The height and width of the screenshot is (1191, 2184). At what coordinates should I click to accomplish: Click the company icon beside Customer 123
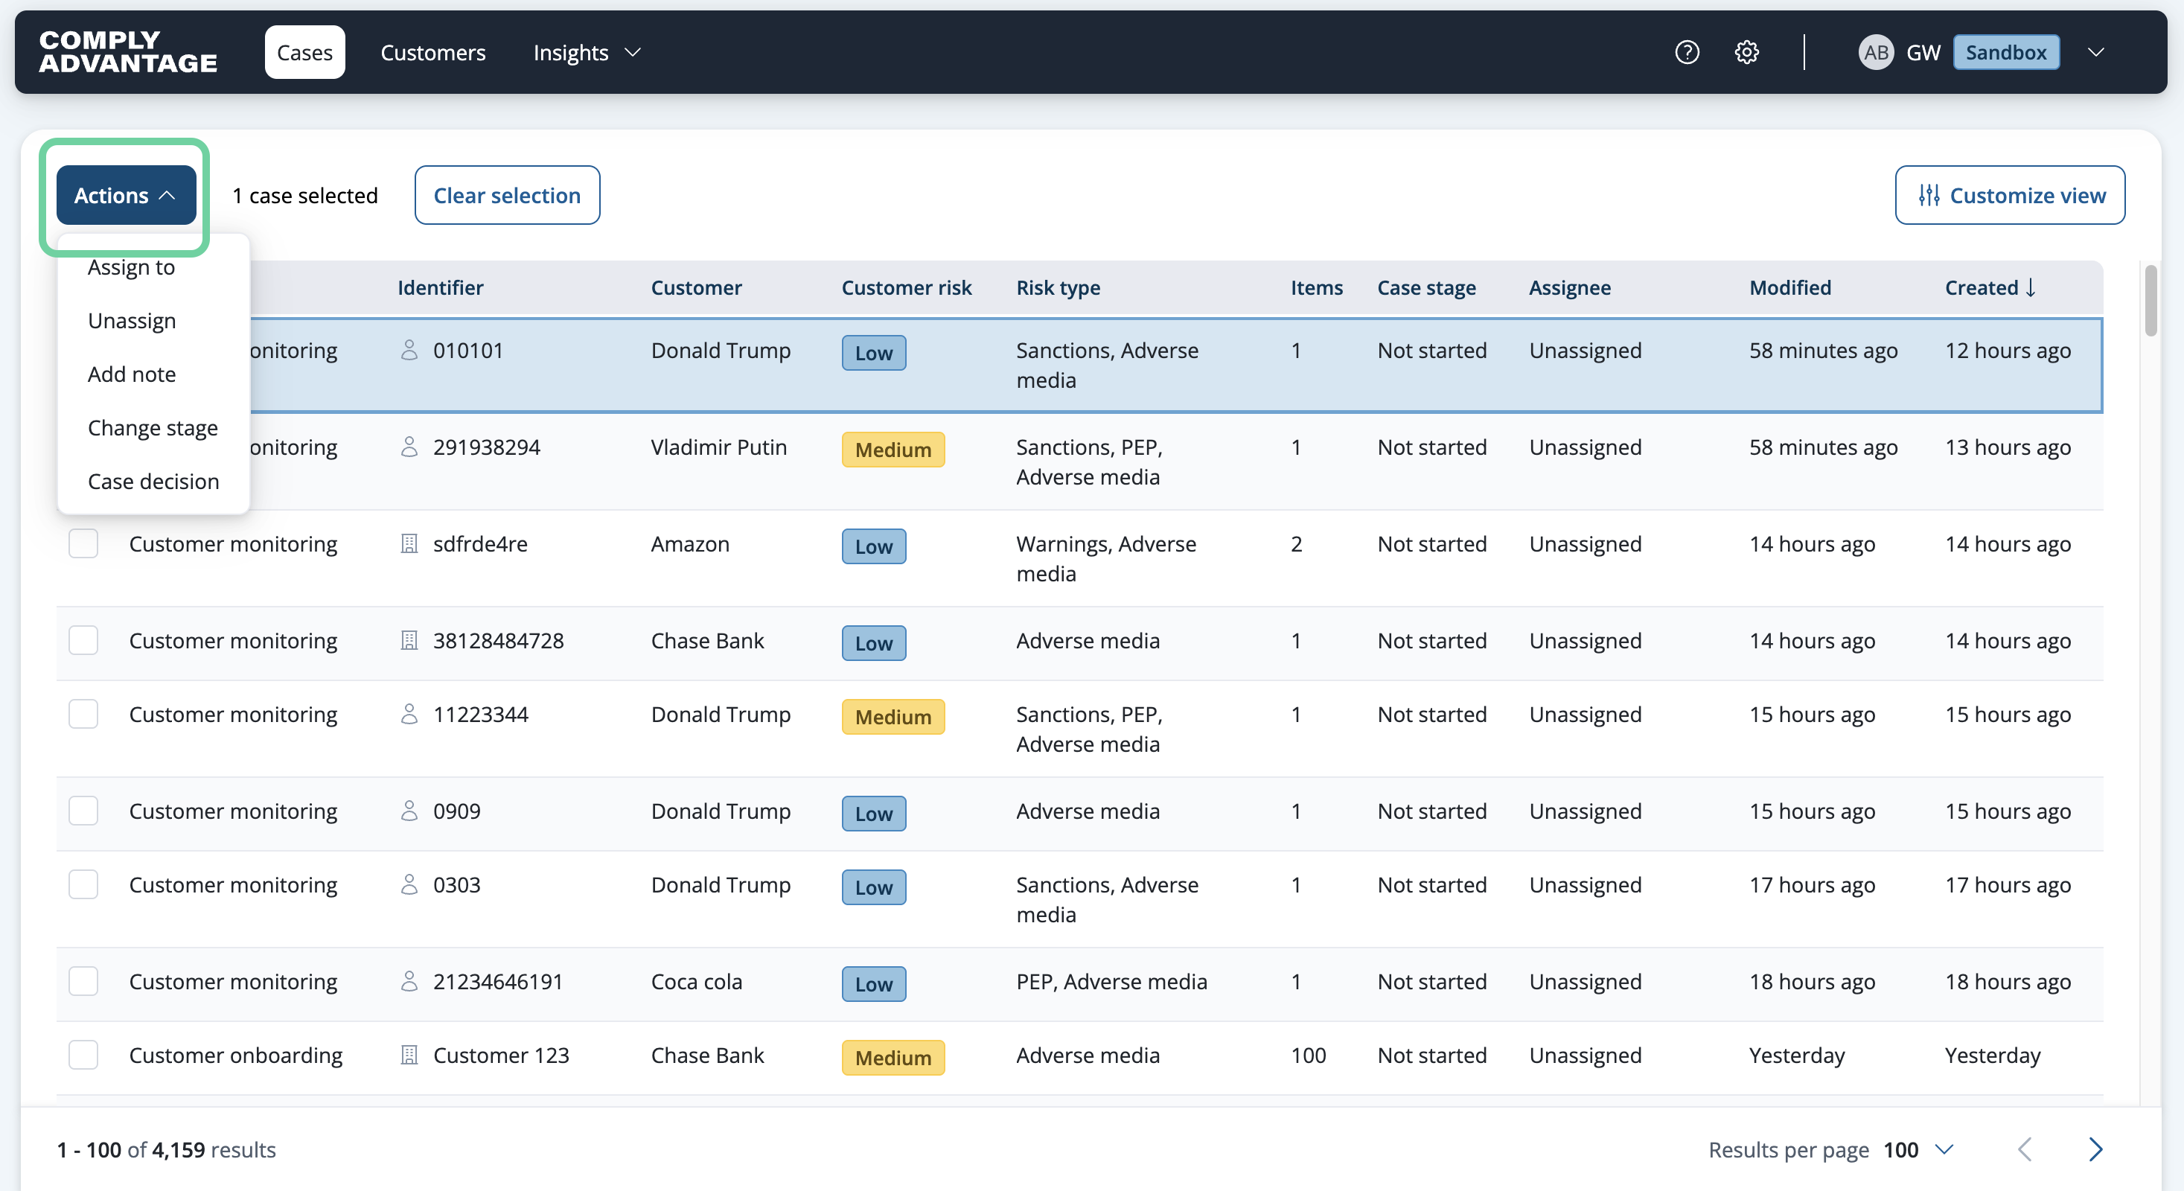coord(409,1055)
